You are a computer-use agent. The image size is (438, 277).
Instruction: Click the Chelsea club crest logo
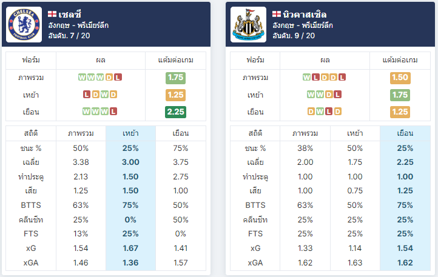click(24, 25)
